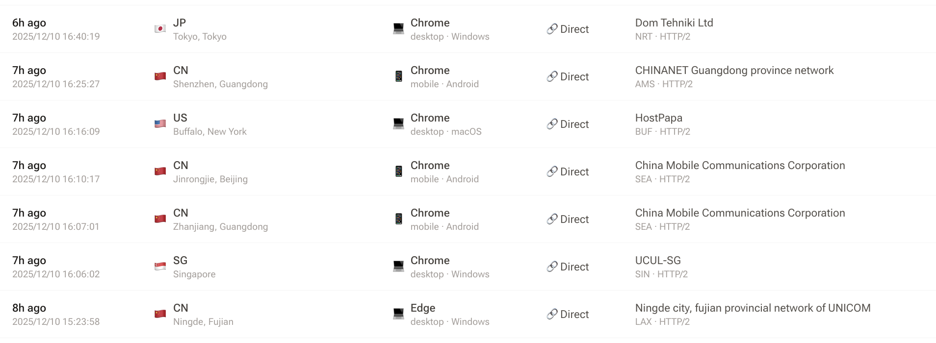Click the laptop icon beside Edge
This screenshot has width=936, height=343.
coord(398,314)
